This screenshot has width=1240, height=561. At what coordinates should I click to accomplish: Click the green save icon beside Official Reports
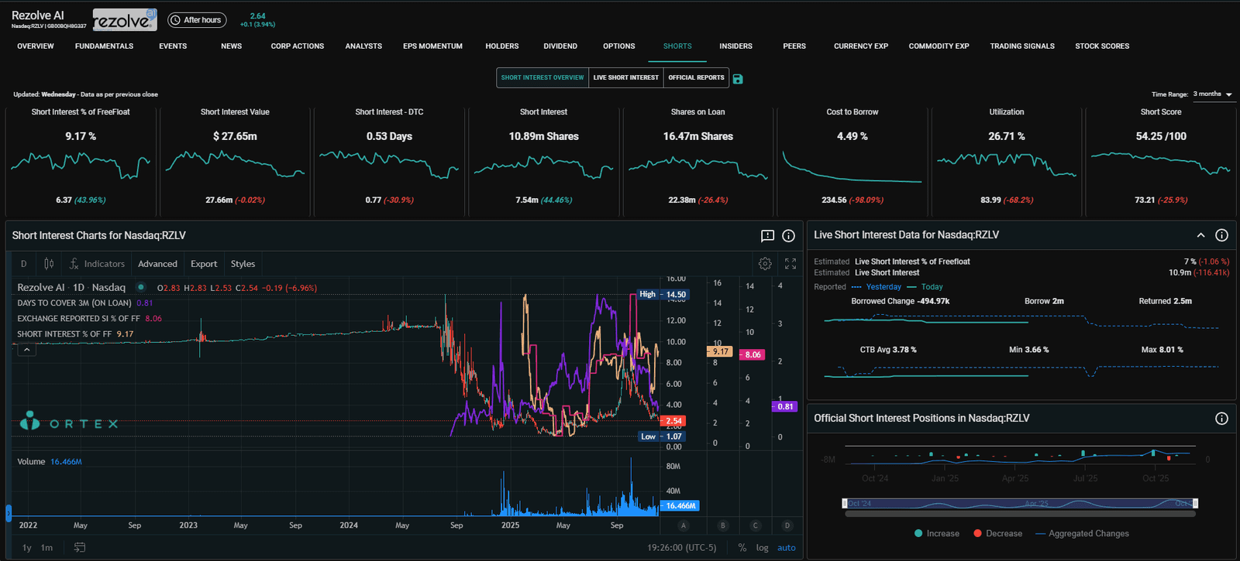pos(738,79)
